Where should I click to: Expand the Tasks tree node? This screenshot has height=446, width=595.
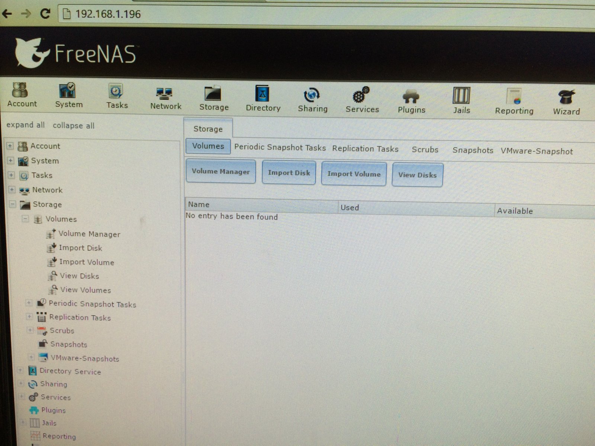pos(12,175)
